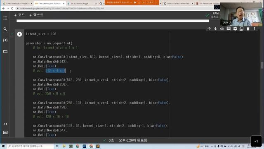The image size is (264, 149).
Task: Click the generator = nn.Sequential( line
Action: coord(49,43)
